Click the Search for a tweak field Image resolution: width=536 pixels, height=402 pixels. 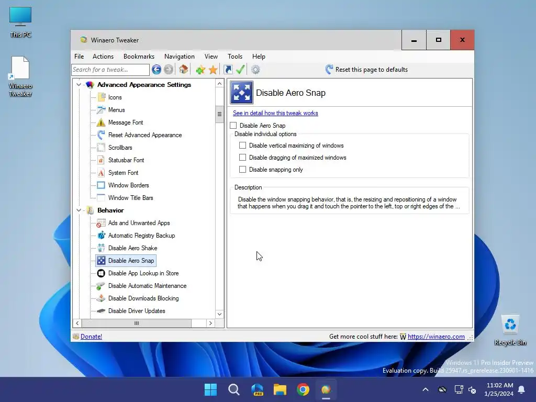point(110,70)
